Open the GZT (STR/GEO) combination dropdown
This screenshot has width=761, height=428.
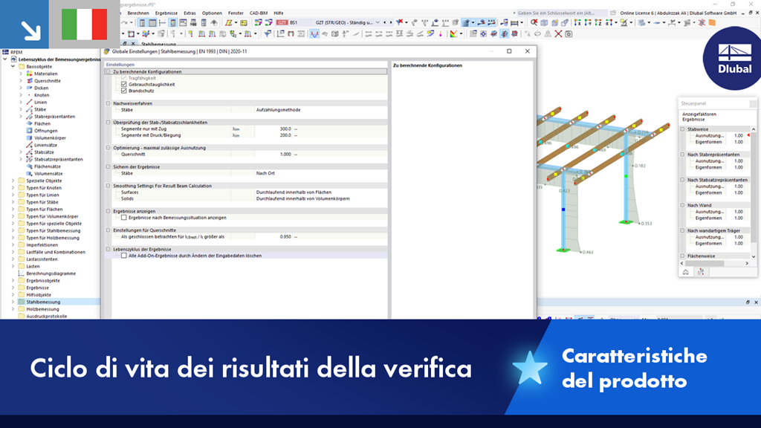click(x=378, y=22)
